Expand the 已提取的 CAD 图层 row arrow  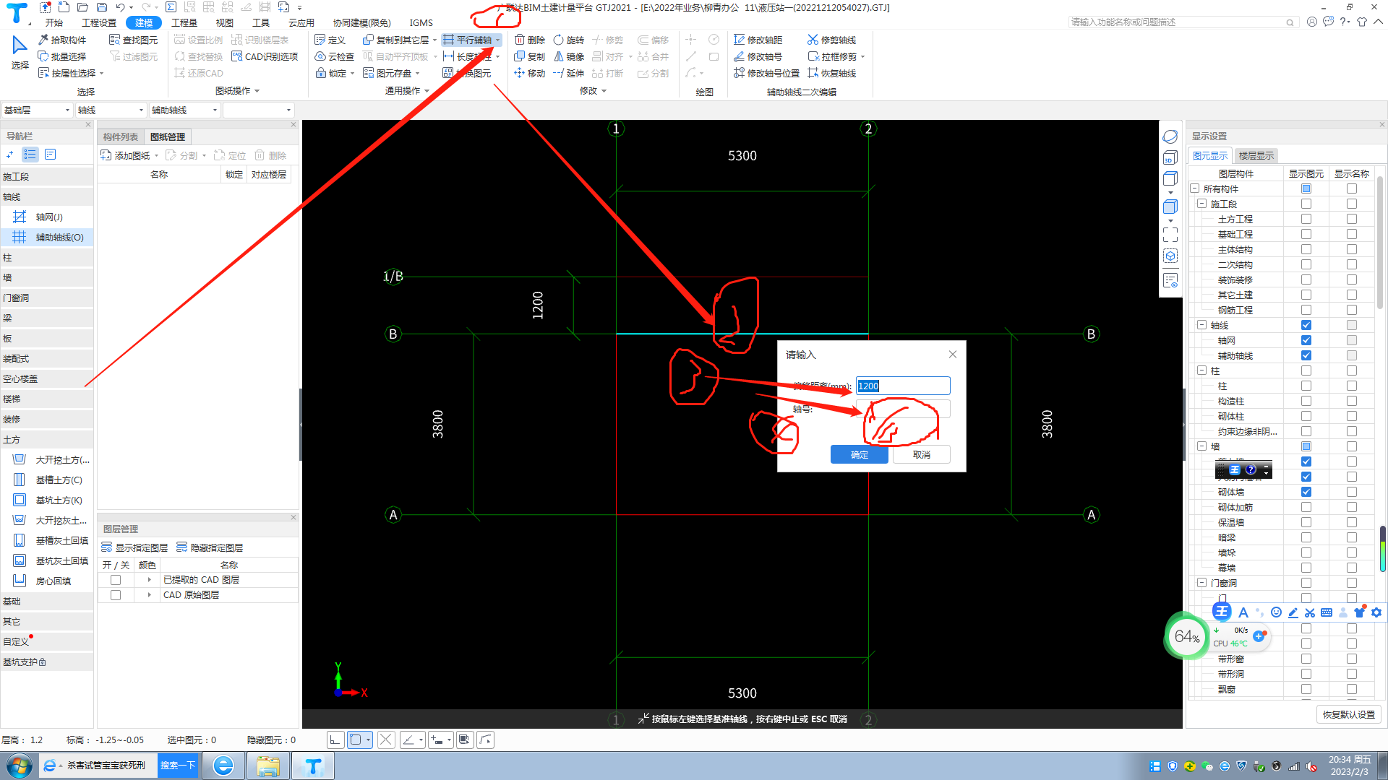[150, 580]
